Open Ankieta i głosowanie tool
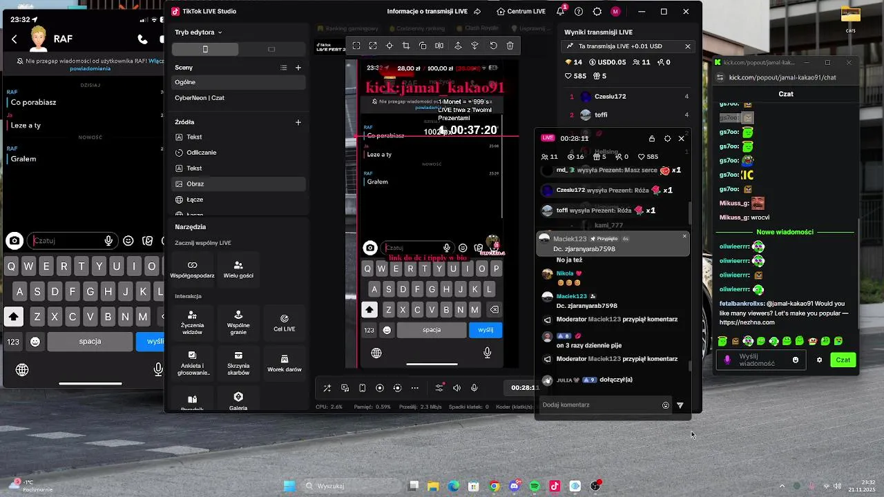 pyautogui.click(x=193, y=363)
